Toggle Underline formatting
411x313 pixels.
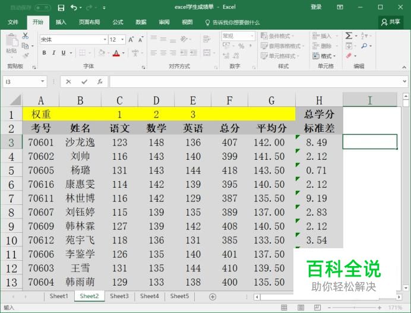click(x=63, y=53)
